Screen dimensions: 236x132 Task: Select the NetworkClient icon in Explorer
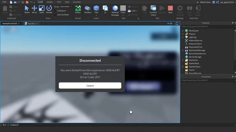(x=187, y=44)
